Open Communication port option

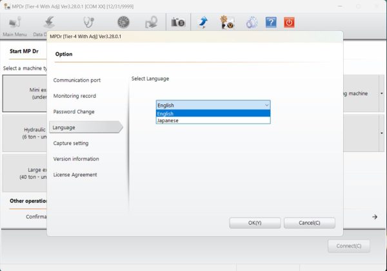click(x=77, y=80)
